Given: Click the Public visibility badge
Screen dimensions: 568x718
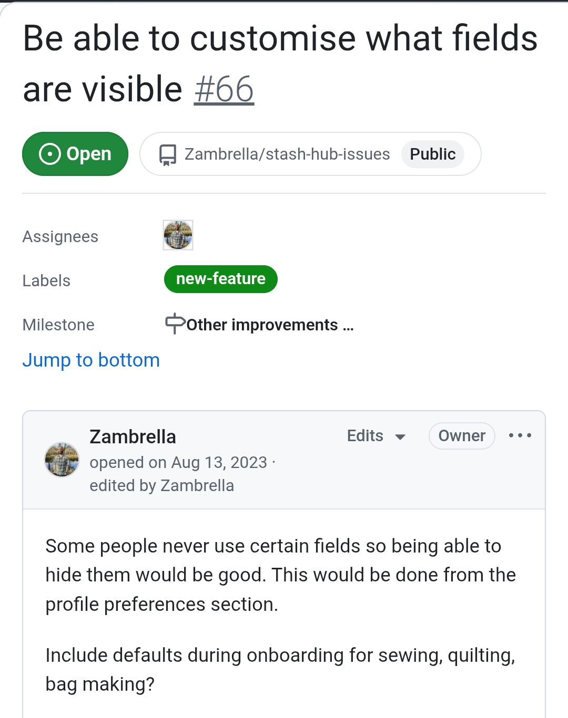Looking at the screenshot, I should click(x=432, y=154).
